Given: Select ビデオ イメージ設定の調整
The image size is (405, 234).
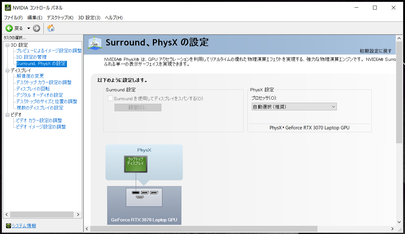Looking at the screenshot, I should (41, 127).
